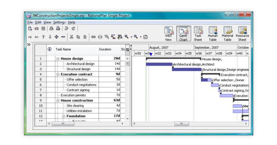Click the 63d duration cell
The height and width of the screenshot is (145, 277).
(110, 100)
